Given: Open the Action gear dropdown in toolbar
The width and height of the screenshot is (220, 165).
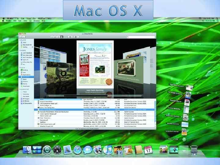Looking at the screenshot, I should [76, 37].
